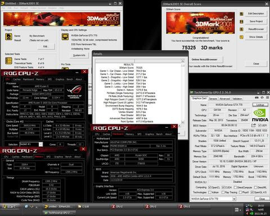The width and height of the screenshot is (270, 216).
Task: Toggle the Ray Tracing checkbox
Action: (223, 192)
